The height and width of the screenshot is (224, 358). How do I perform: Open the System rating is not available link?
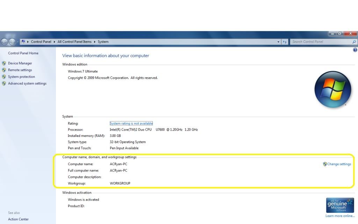(131, 124)
